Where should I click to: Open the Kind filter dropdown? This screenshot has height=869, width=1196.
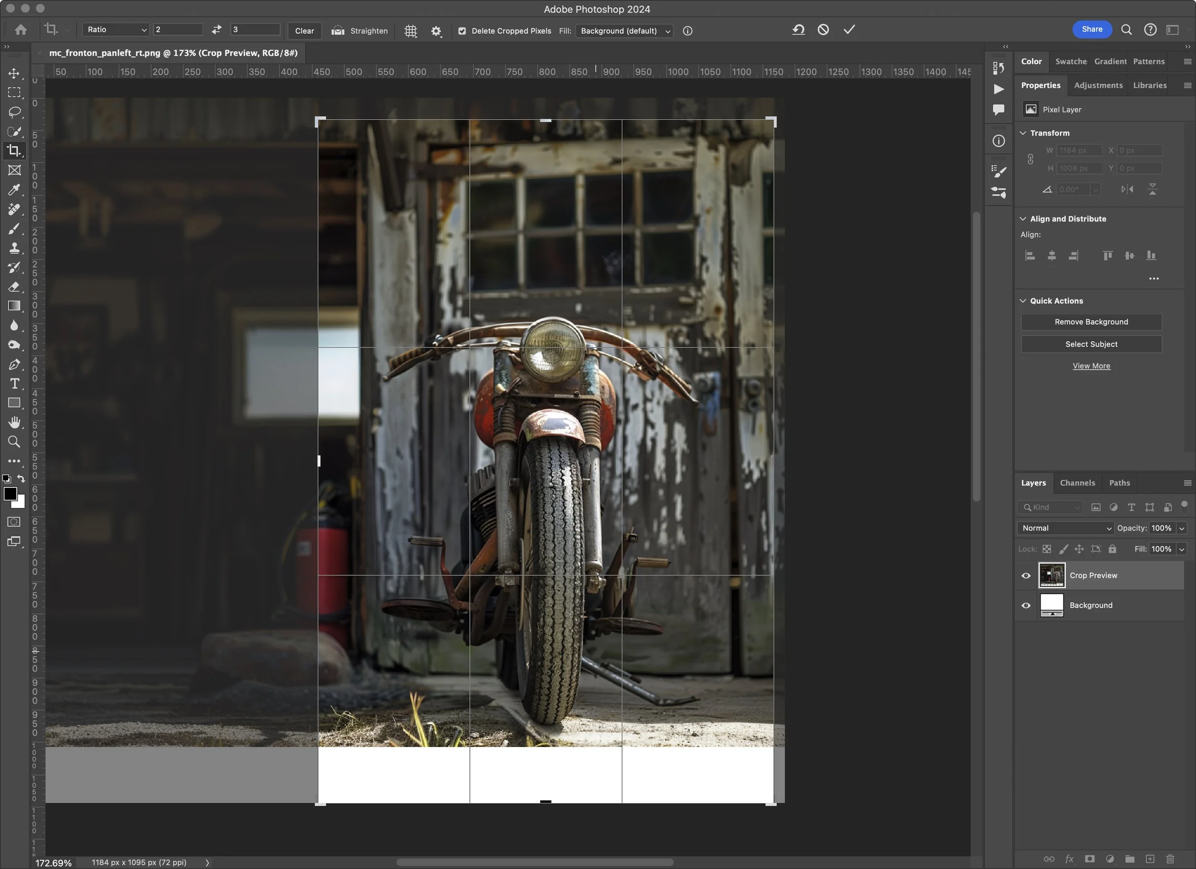point(1050,507)
